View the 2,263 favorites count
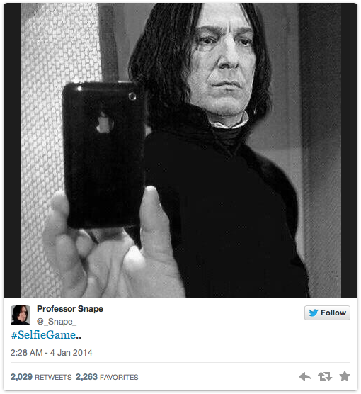This screenshot has width=361, height=394. point(86,377)
